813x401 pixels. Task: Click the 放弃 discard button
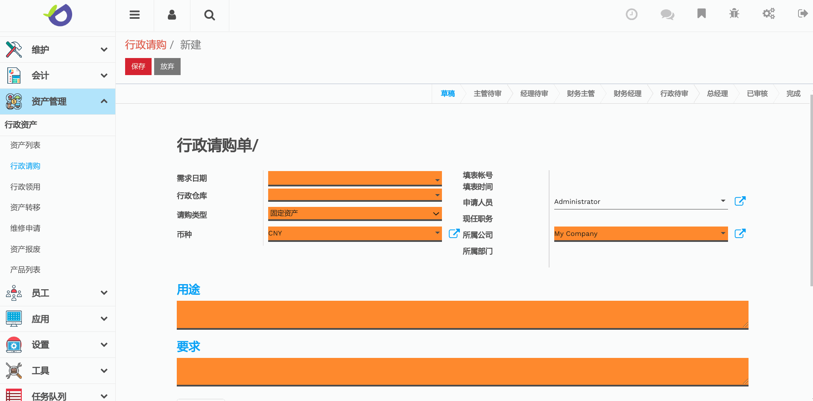coord(167,67)
